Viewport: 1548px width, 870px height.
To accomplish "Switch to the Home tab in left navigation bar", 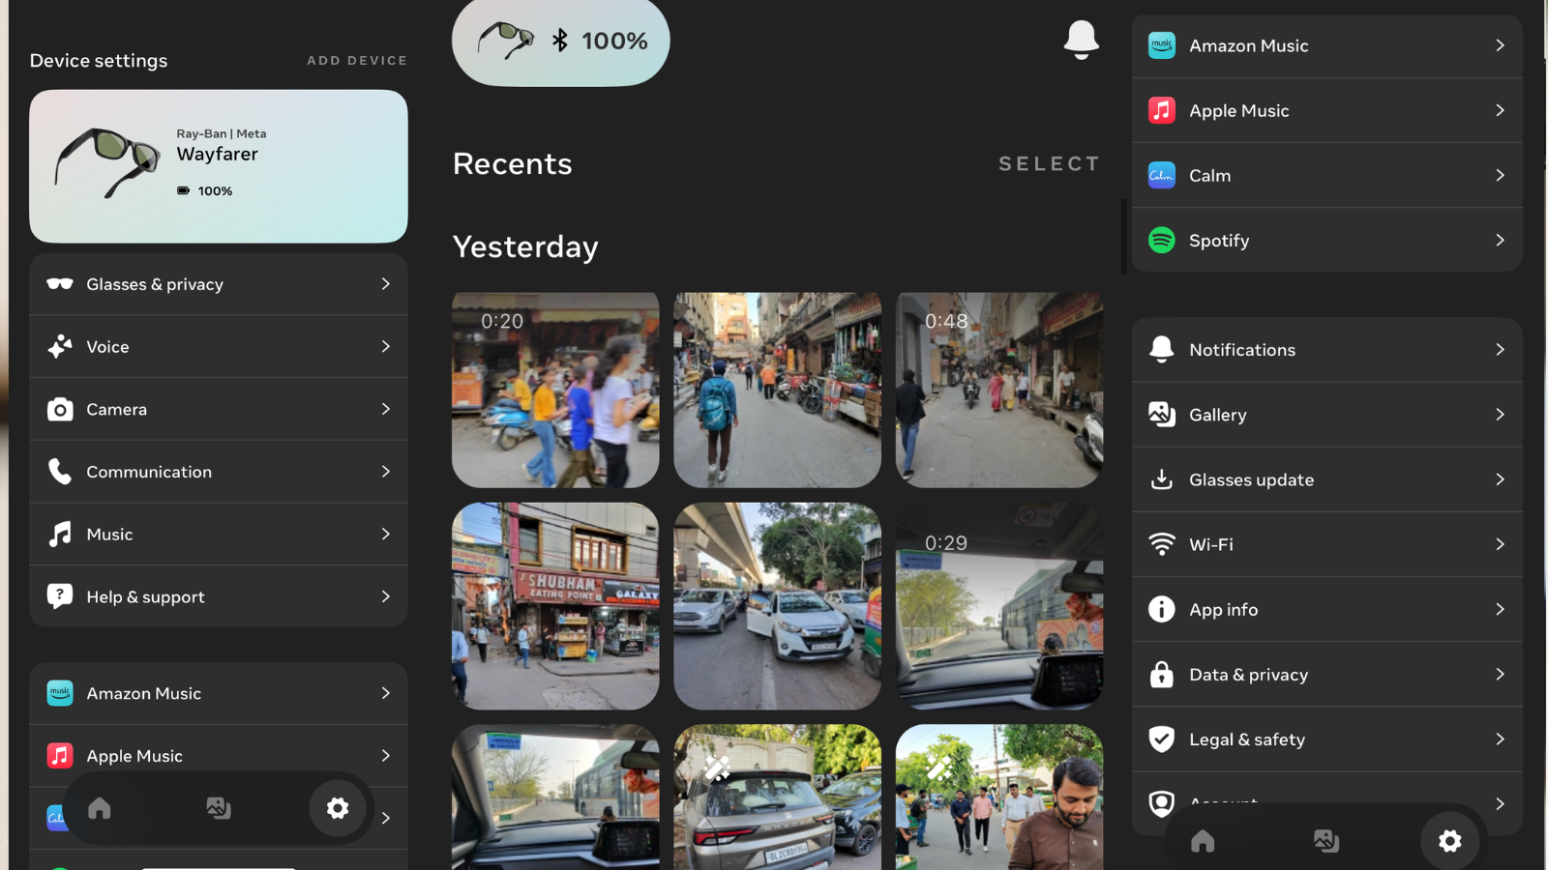I will 100,808.
